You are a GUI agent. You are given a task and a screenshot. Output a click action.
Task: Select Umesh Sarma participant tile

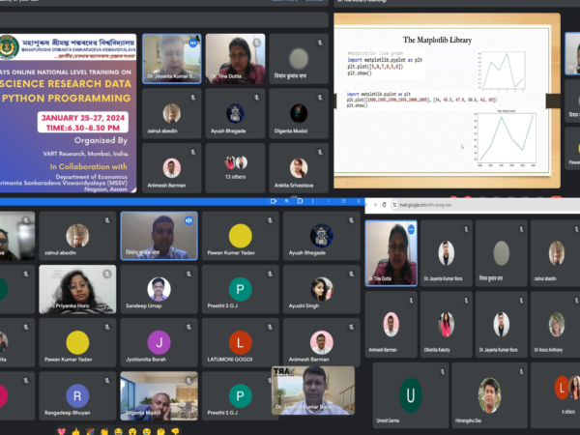411,395
